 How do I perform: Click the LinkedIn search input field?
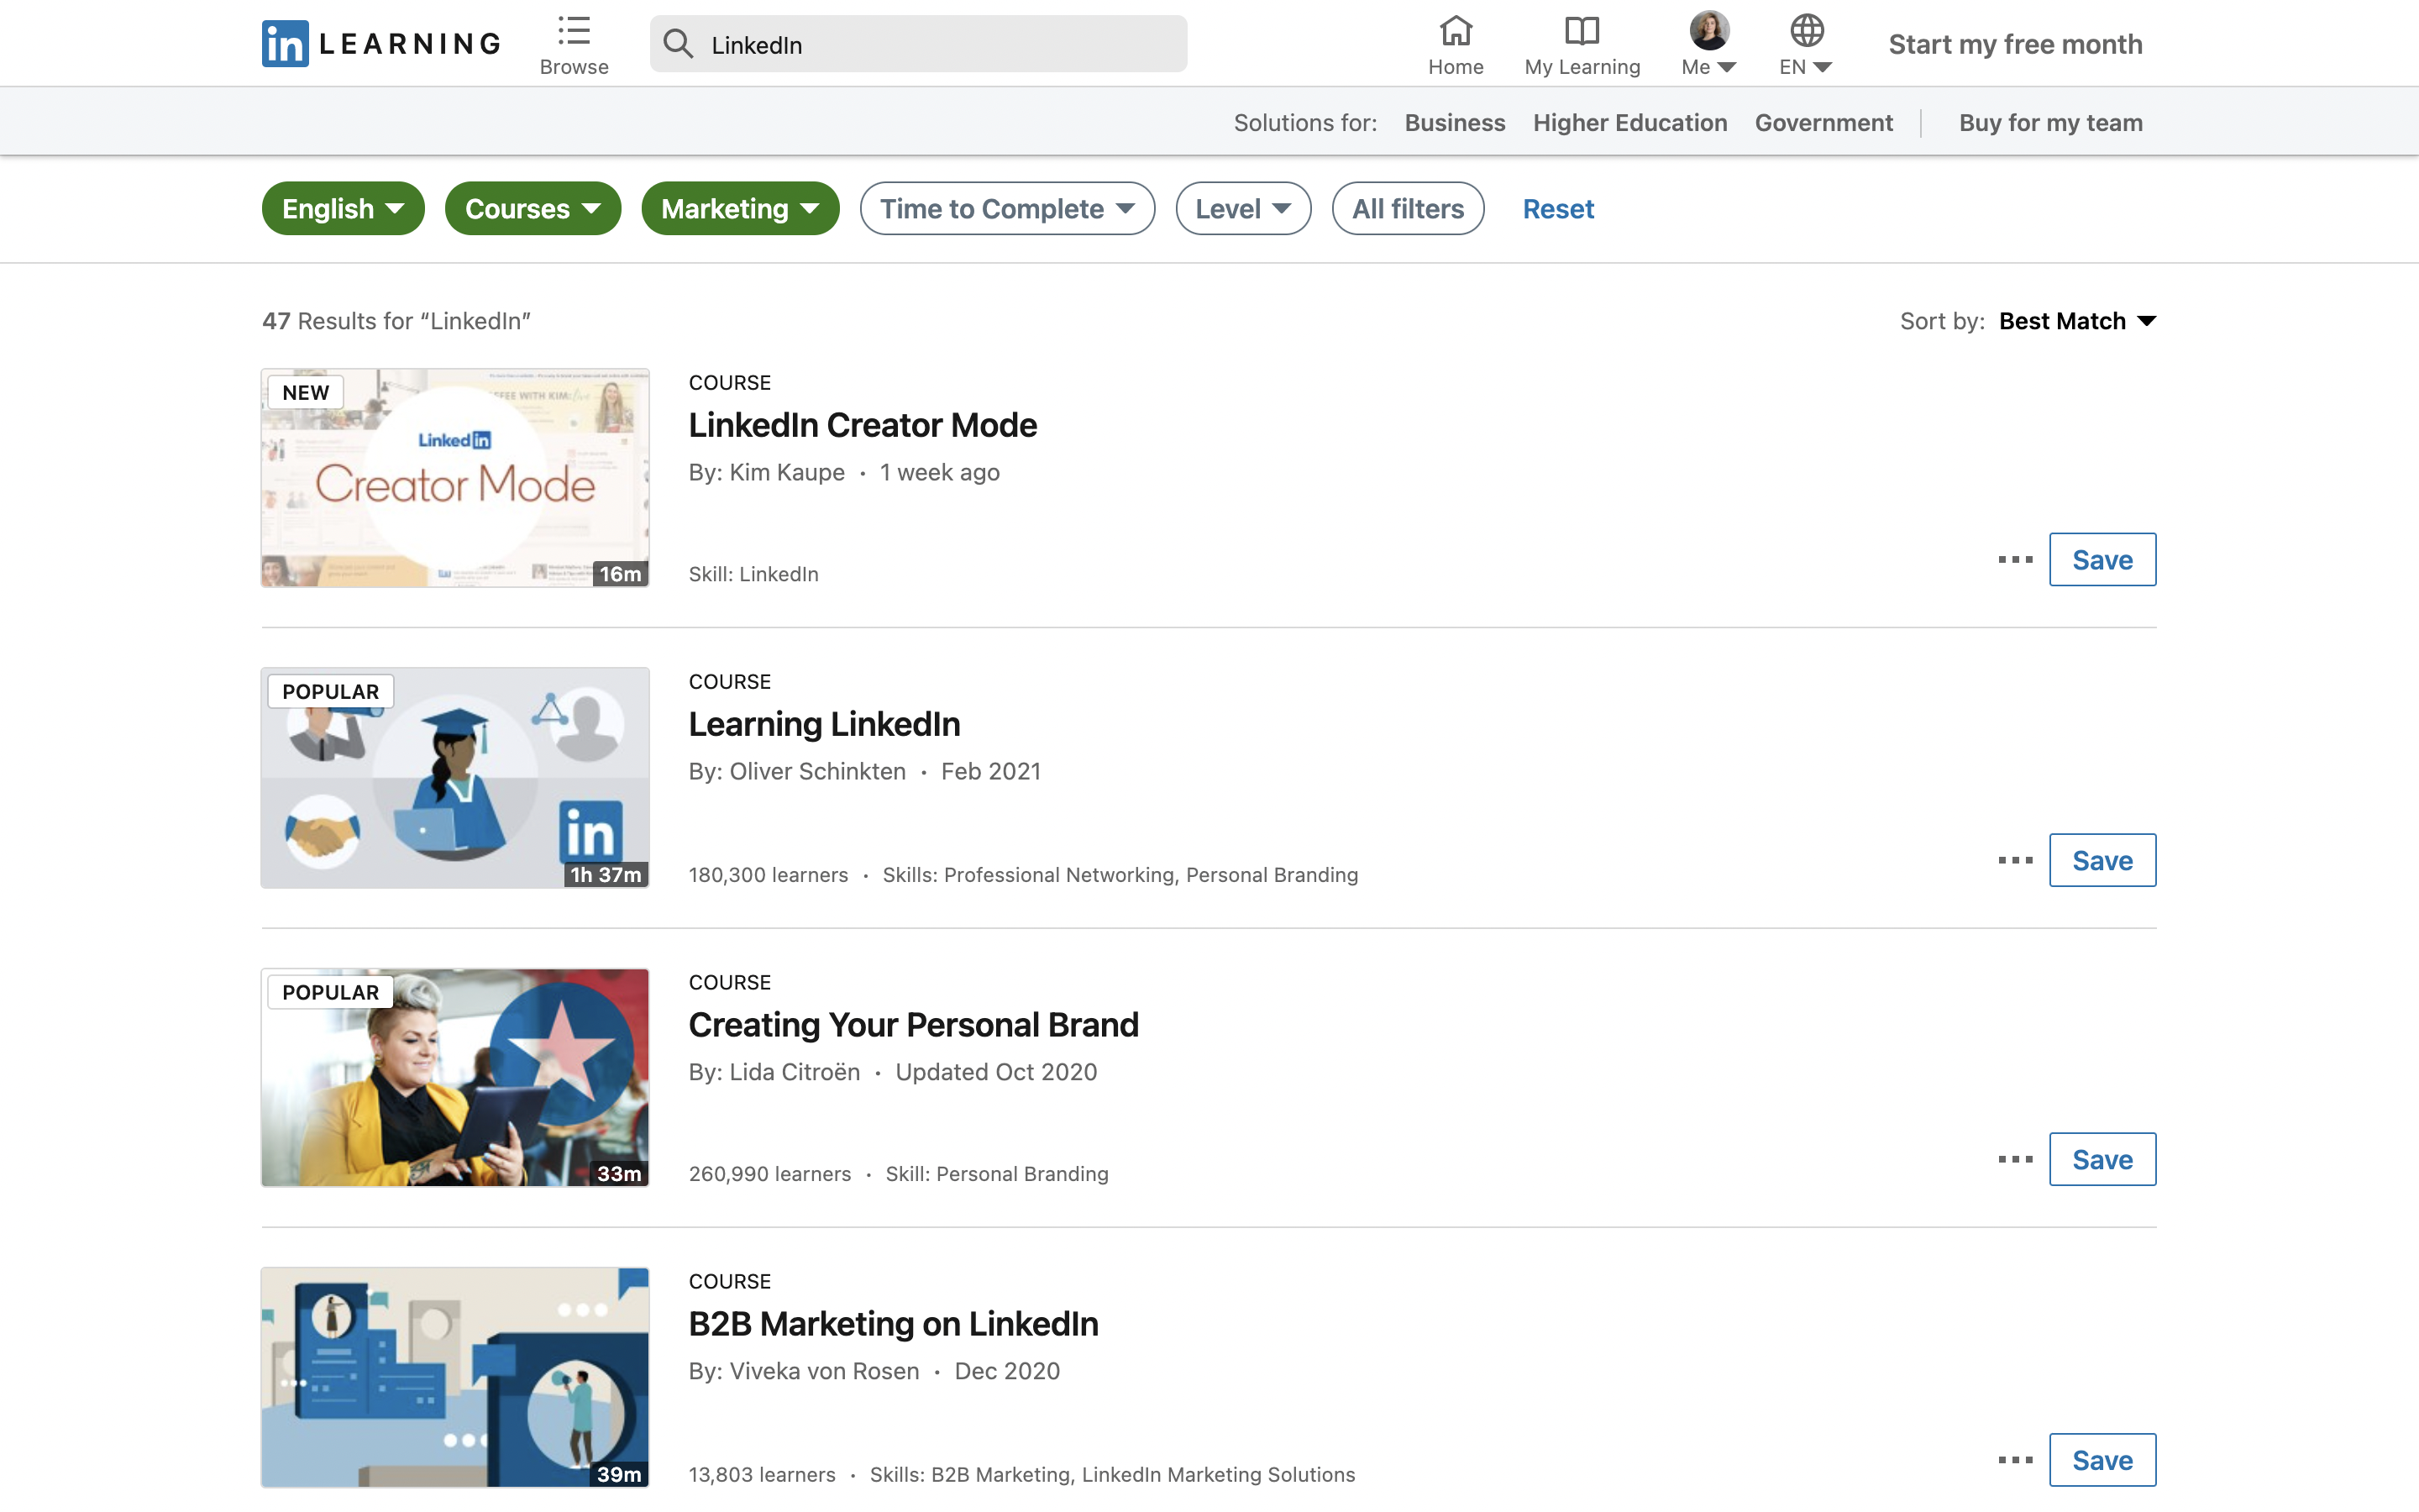(919, 44)
